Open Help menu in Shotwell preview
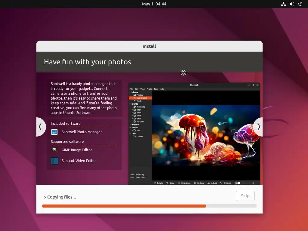 [x=162, y=89]
